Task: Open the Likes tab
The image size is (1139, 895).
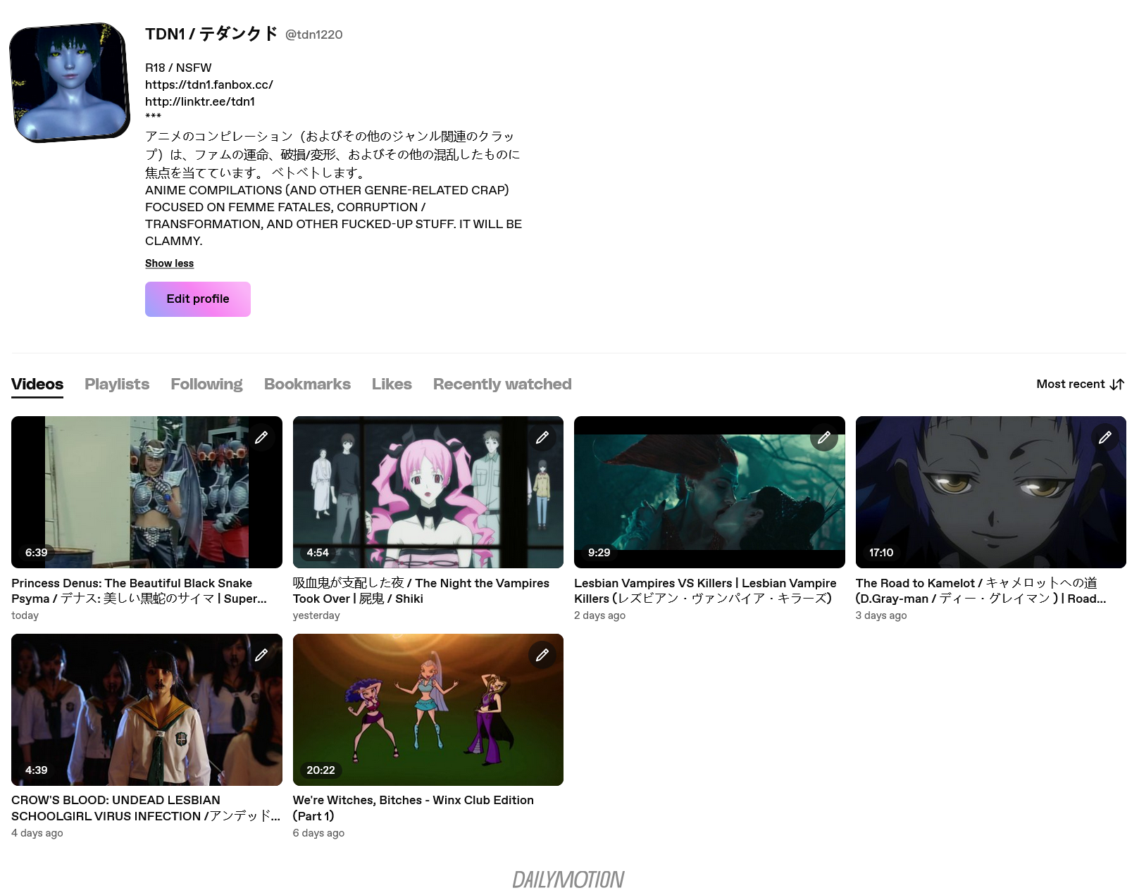Action: click(x=392, y=384)
